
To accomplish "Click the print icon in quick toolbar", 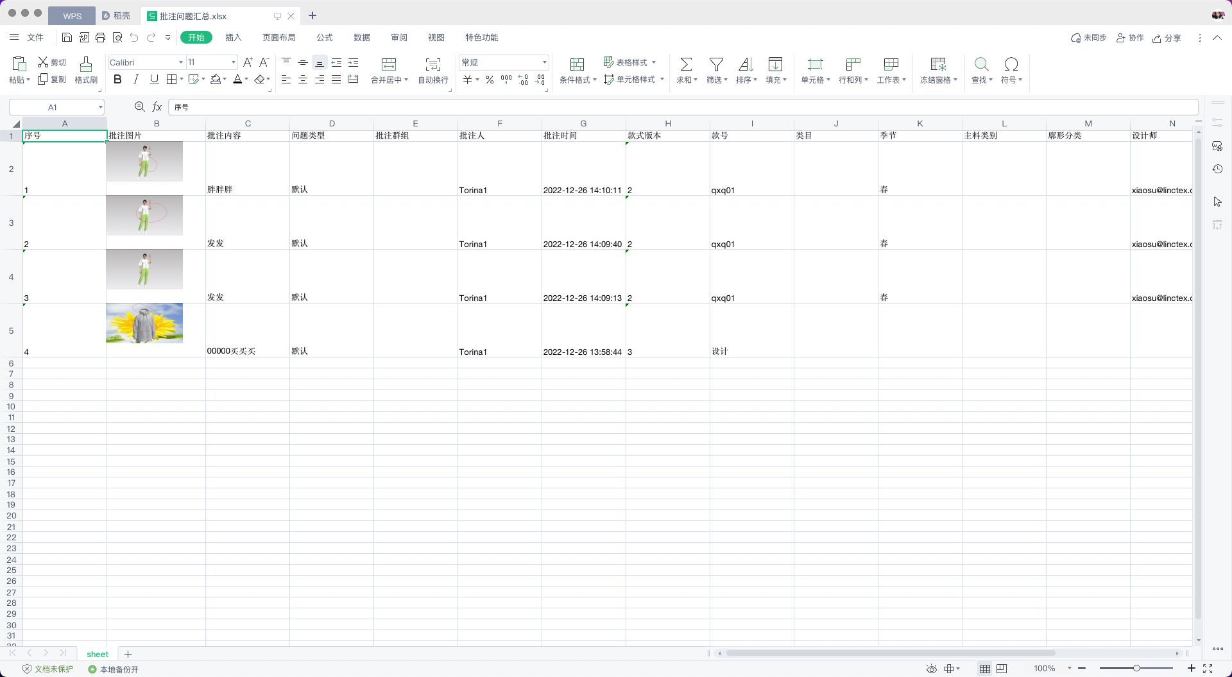I will [100, 38].
